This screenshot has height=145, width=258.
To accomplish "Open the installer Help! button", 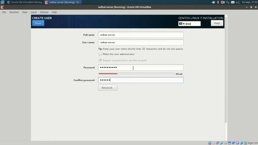I will click(x=217, y=23).
